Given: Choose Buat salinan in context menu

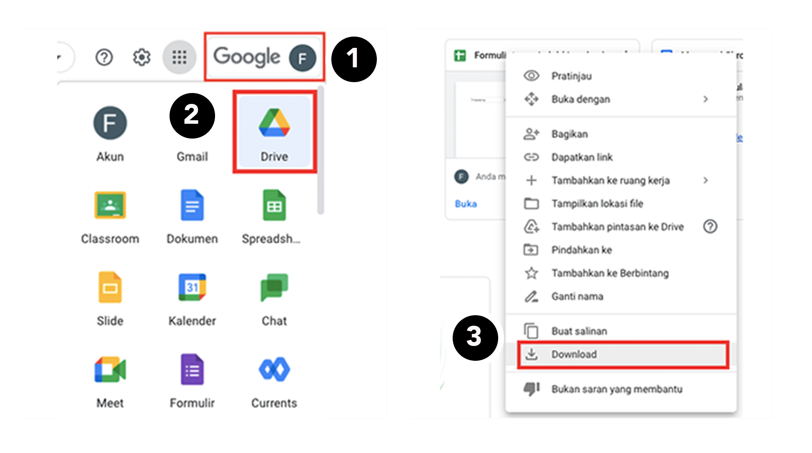Looking at the screenshot, I should (x=579, y=331).
